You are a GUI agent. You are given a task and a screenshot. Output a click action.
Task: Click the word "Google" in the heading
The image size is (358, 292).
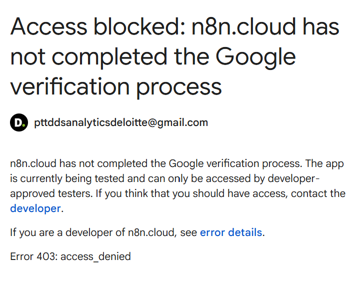(x=254, y=57)
